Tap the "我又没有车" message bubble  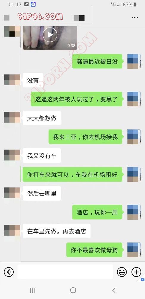coord(42,156)
